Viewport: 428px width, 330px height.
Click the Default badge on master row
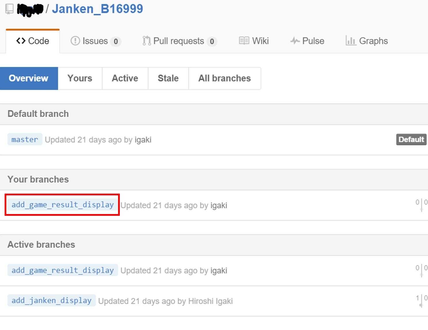pos(411,140)
